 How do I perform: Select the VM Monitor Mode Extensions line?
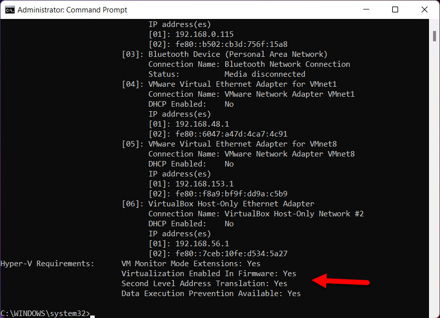[x=189, y=263]
